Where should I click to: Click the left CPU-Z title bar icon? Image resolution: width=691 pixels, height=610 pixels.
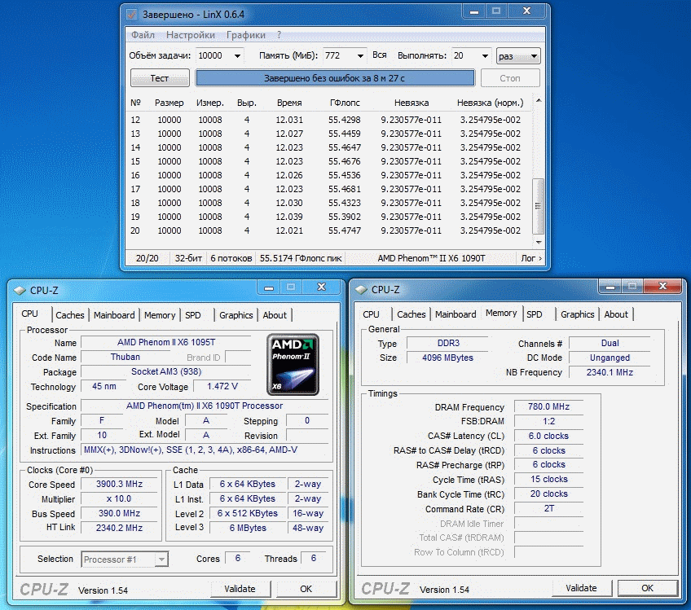point(20,290)
